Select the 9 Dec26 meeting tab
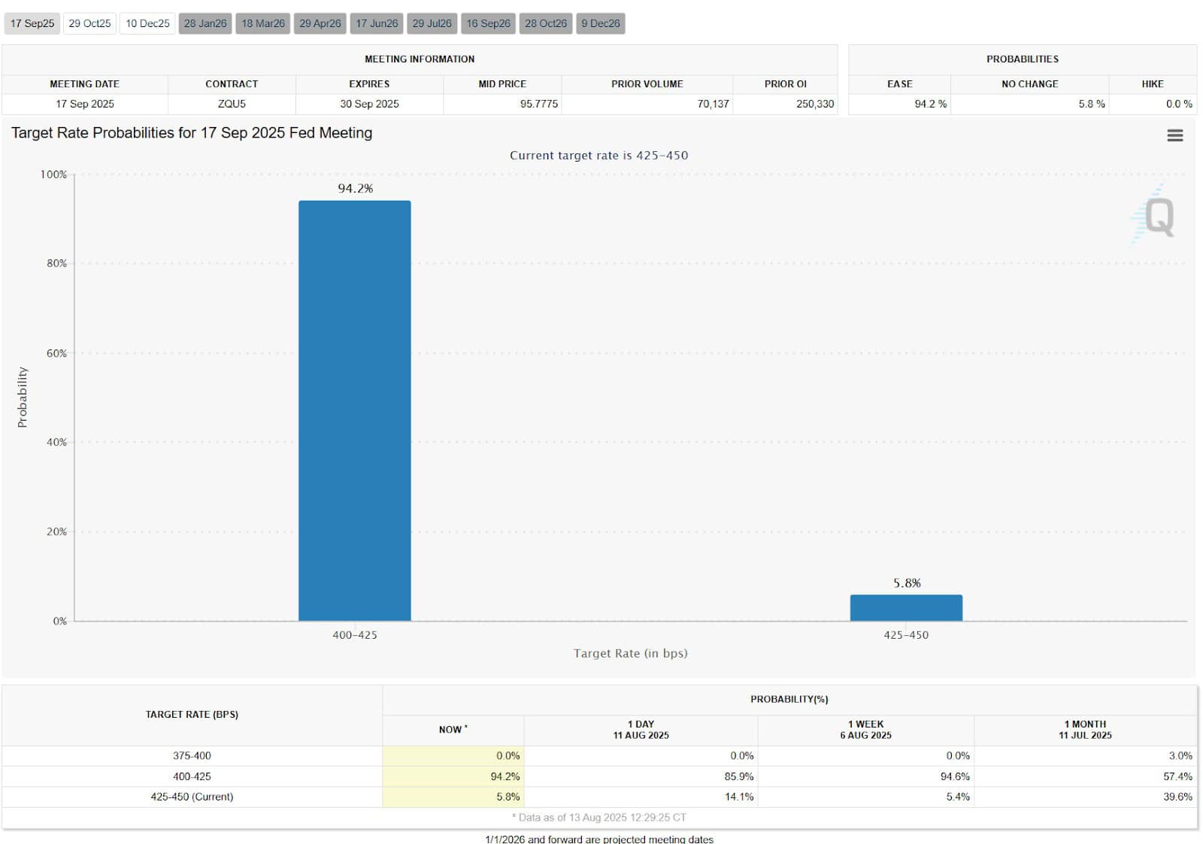This screenshot has width=1203, height=844. coord(601,23)
